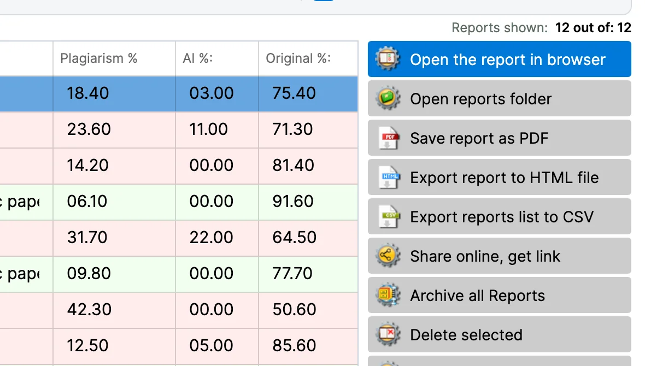Viewport: 645px width, 366px height.
Task: Click original value 64.50
Action: [295, 237]
